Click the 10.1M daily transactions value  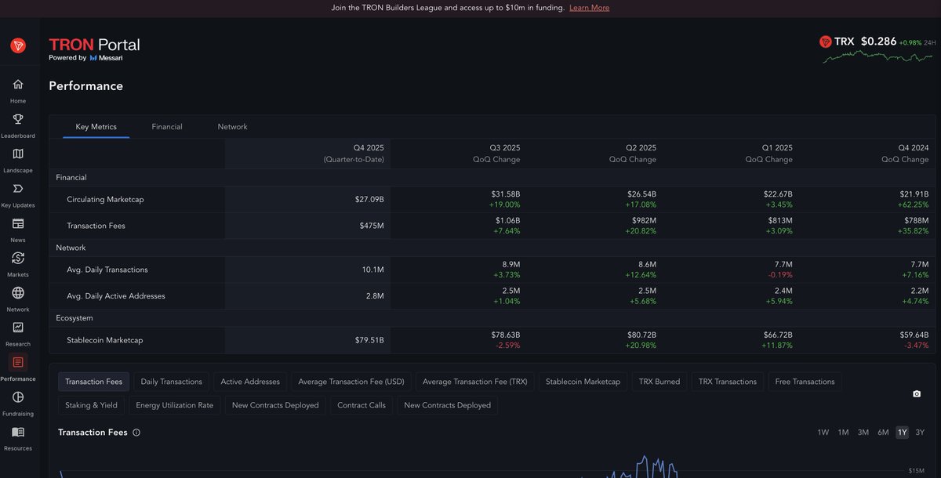click(372, 270)
